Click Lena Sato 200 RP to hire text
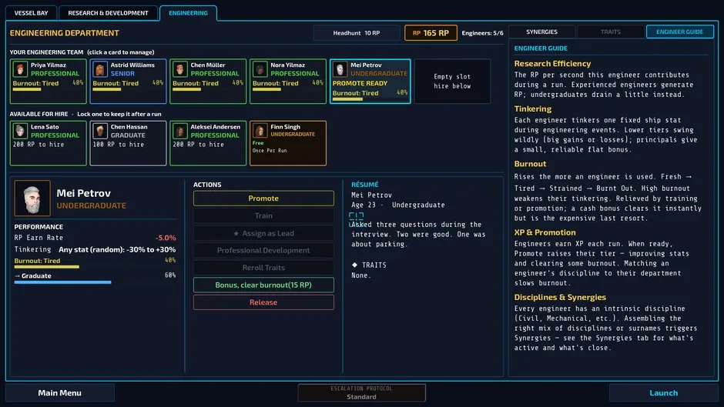 [39, 145]
